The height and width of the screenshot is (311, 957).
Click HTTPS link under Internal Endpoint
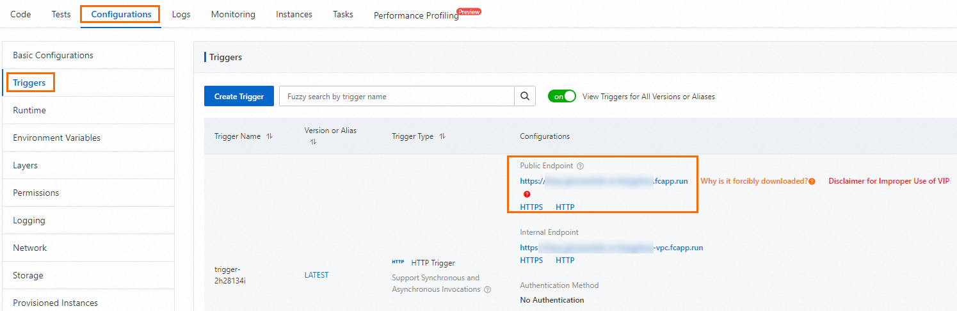(x=531, y=260)
